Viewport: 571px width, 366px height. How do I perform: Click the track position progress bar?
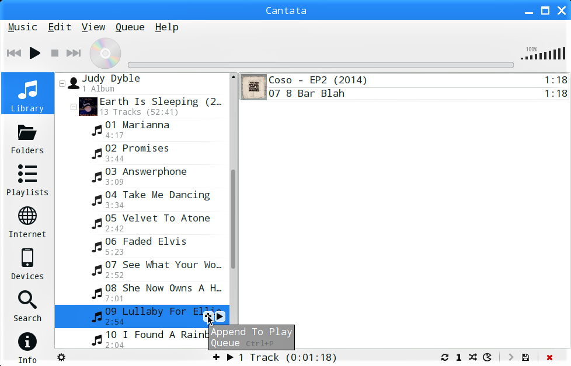click(x=321, y=65)
